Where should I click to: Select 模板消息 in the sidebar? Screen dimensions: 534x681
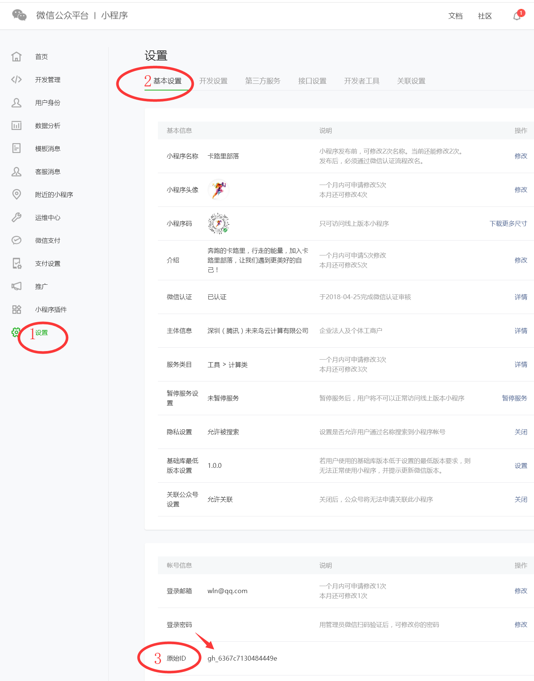tap(47, 149)
